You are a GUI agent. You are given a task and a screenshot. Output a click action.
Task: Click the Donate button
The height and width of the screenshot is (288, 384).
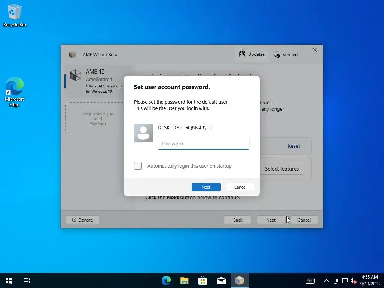coord(83,220)
